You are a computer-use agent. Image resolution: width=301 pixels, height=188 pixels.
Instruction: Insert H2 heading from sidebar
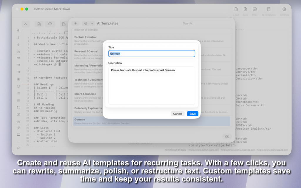(x=18, y=65)
